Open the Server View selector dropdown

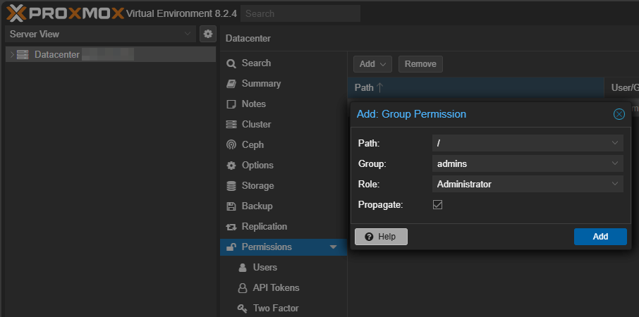click(x=100, y=34)
